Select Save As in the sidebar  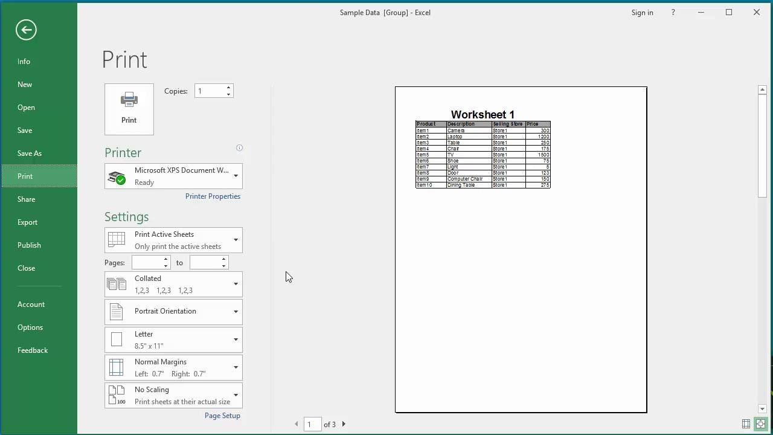tap(30, 153)
